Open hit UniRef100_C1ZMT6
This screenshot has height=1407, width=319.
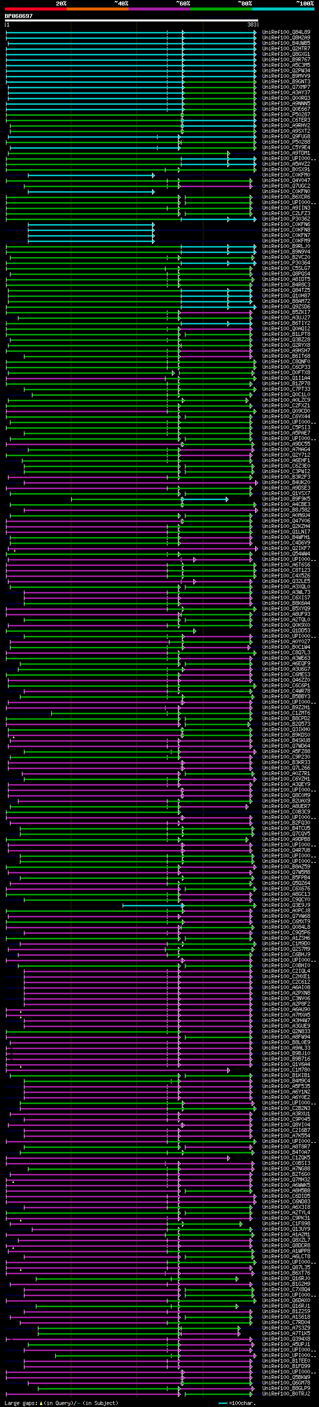tap(286, 713)
